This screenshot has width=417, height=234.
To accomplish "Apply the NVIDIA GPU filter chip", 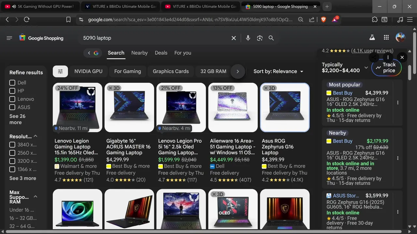I will pos(88,71).
